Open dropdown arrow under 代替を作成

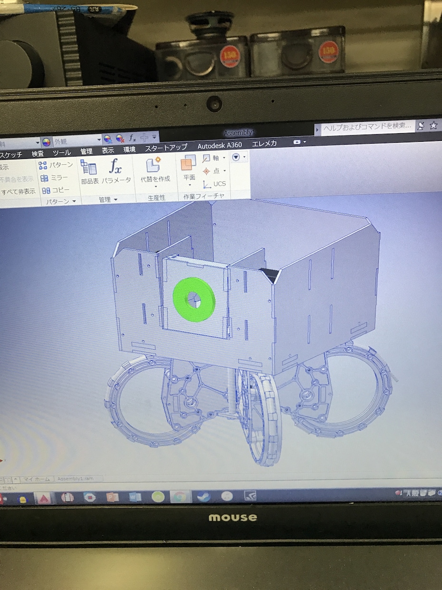pos(155,187)
